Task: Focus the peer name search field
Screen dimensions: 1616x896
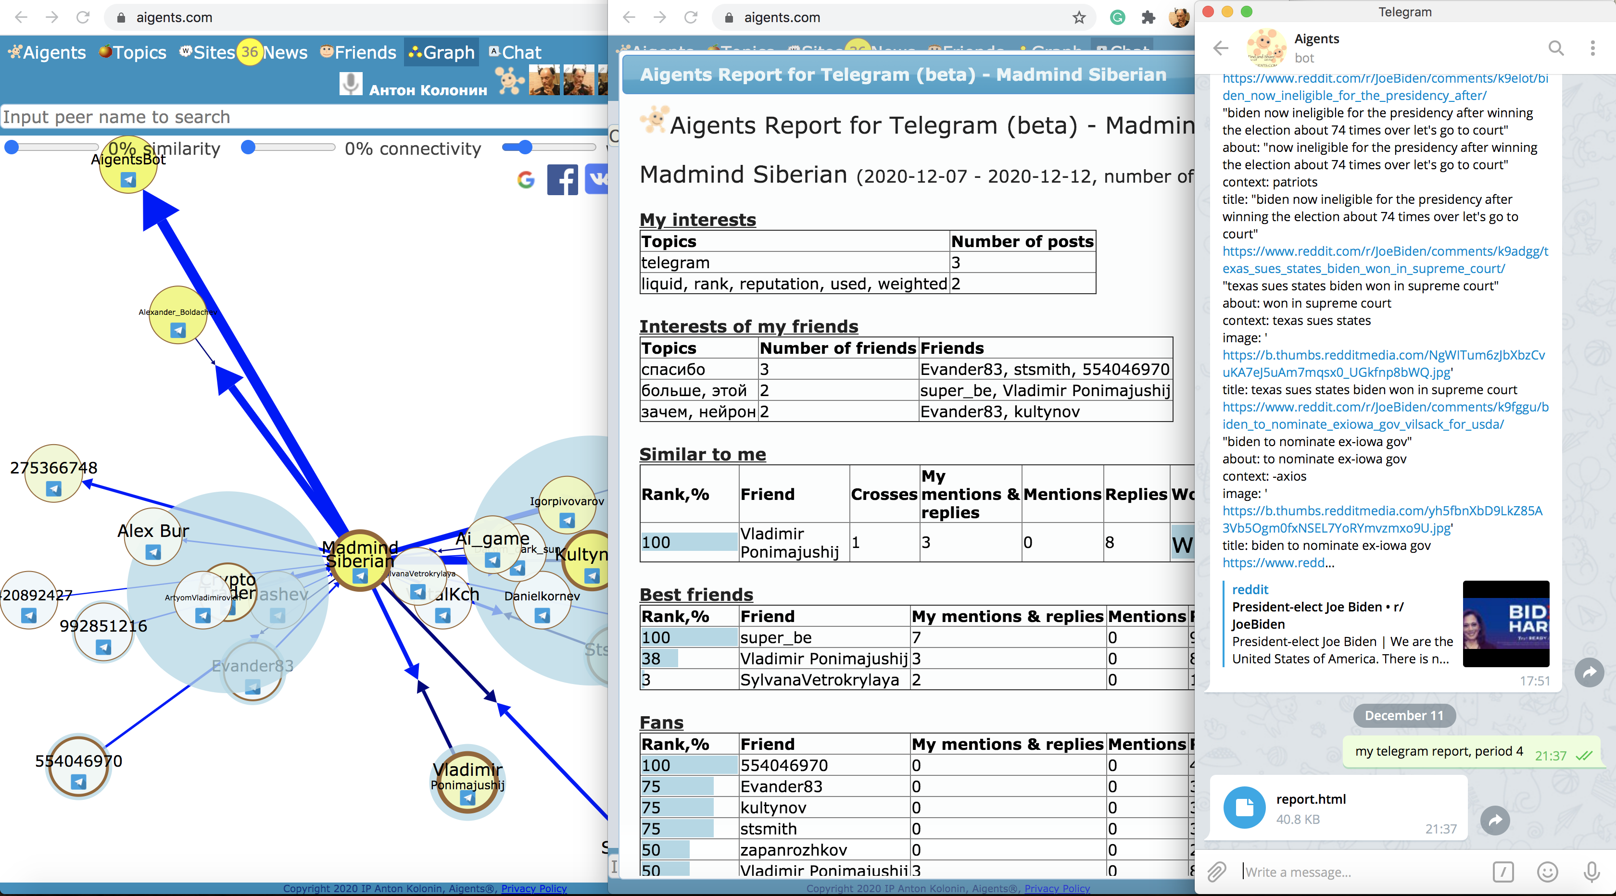Action: [x=301, y=117]
